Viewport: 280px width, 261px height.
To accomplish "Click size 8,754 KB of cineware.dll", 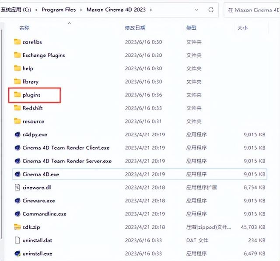I will (255, 187).
